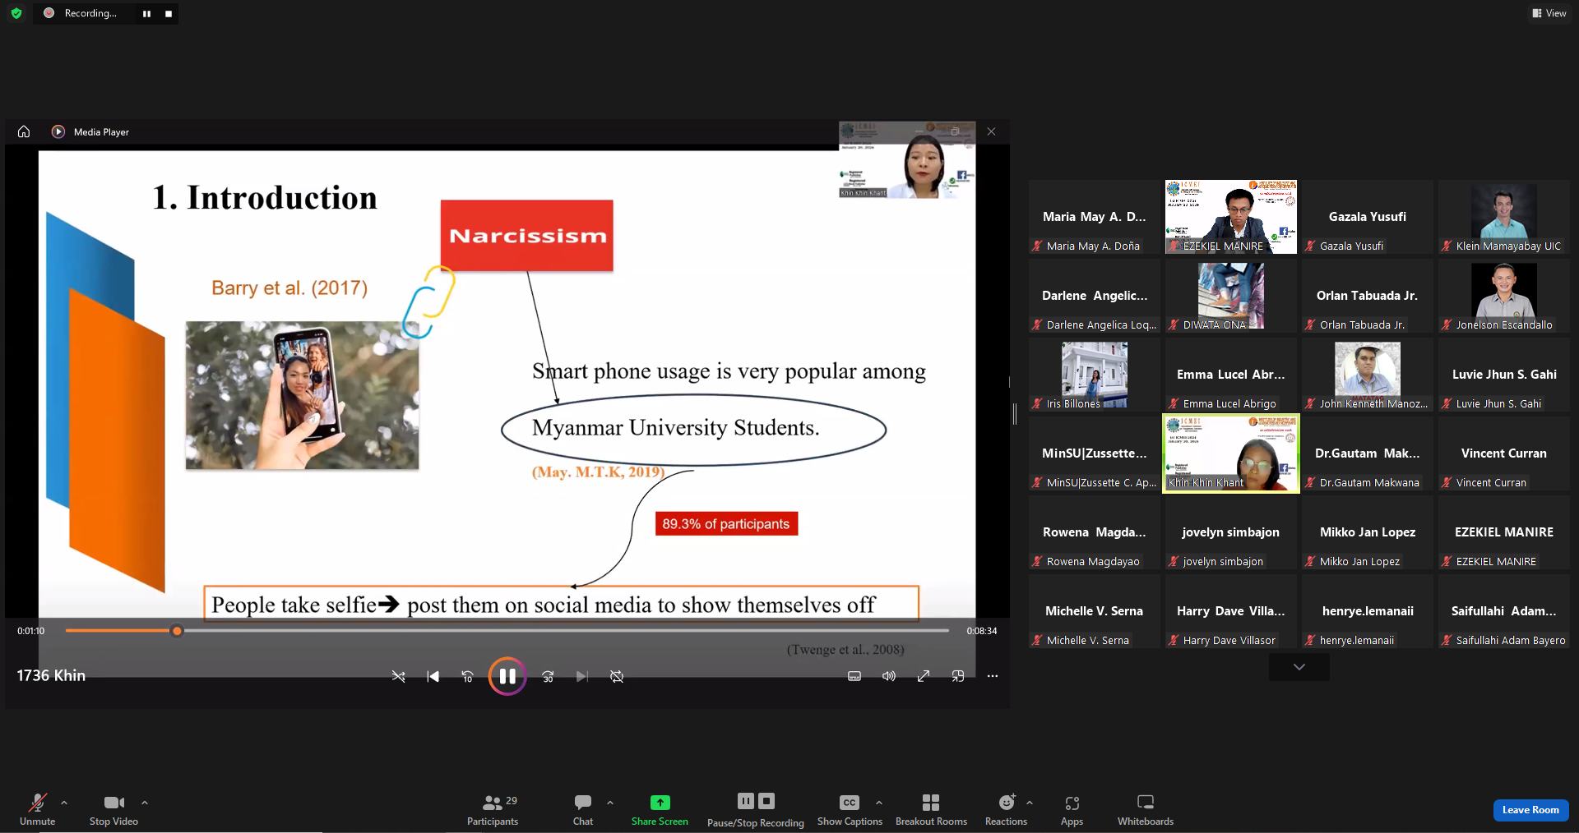This screenshot has height=833, width=1579.
Task: Open Breakout Rooms
Action: [931, 808]
